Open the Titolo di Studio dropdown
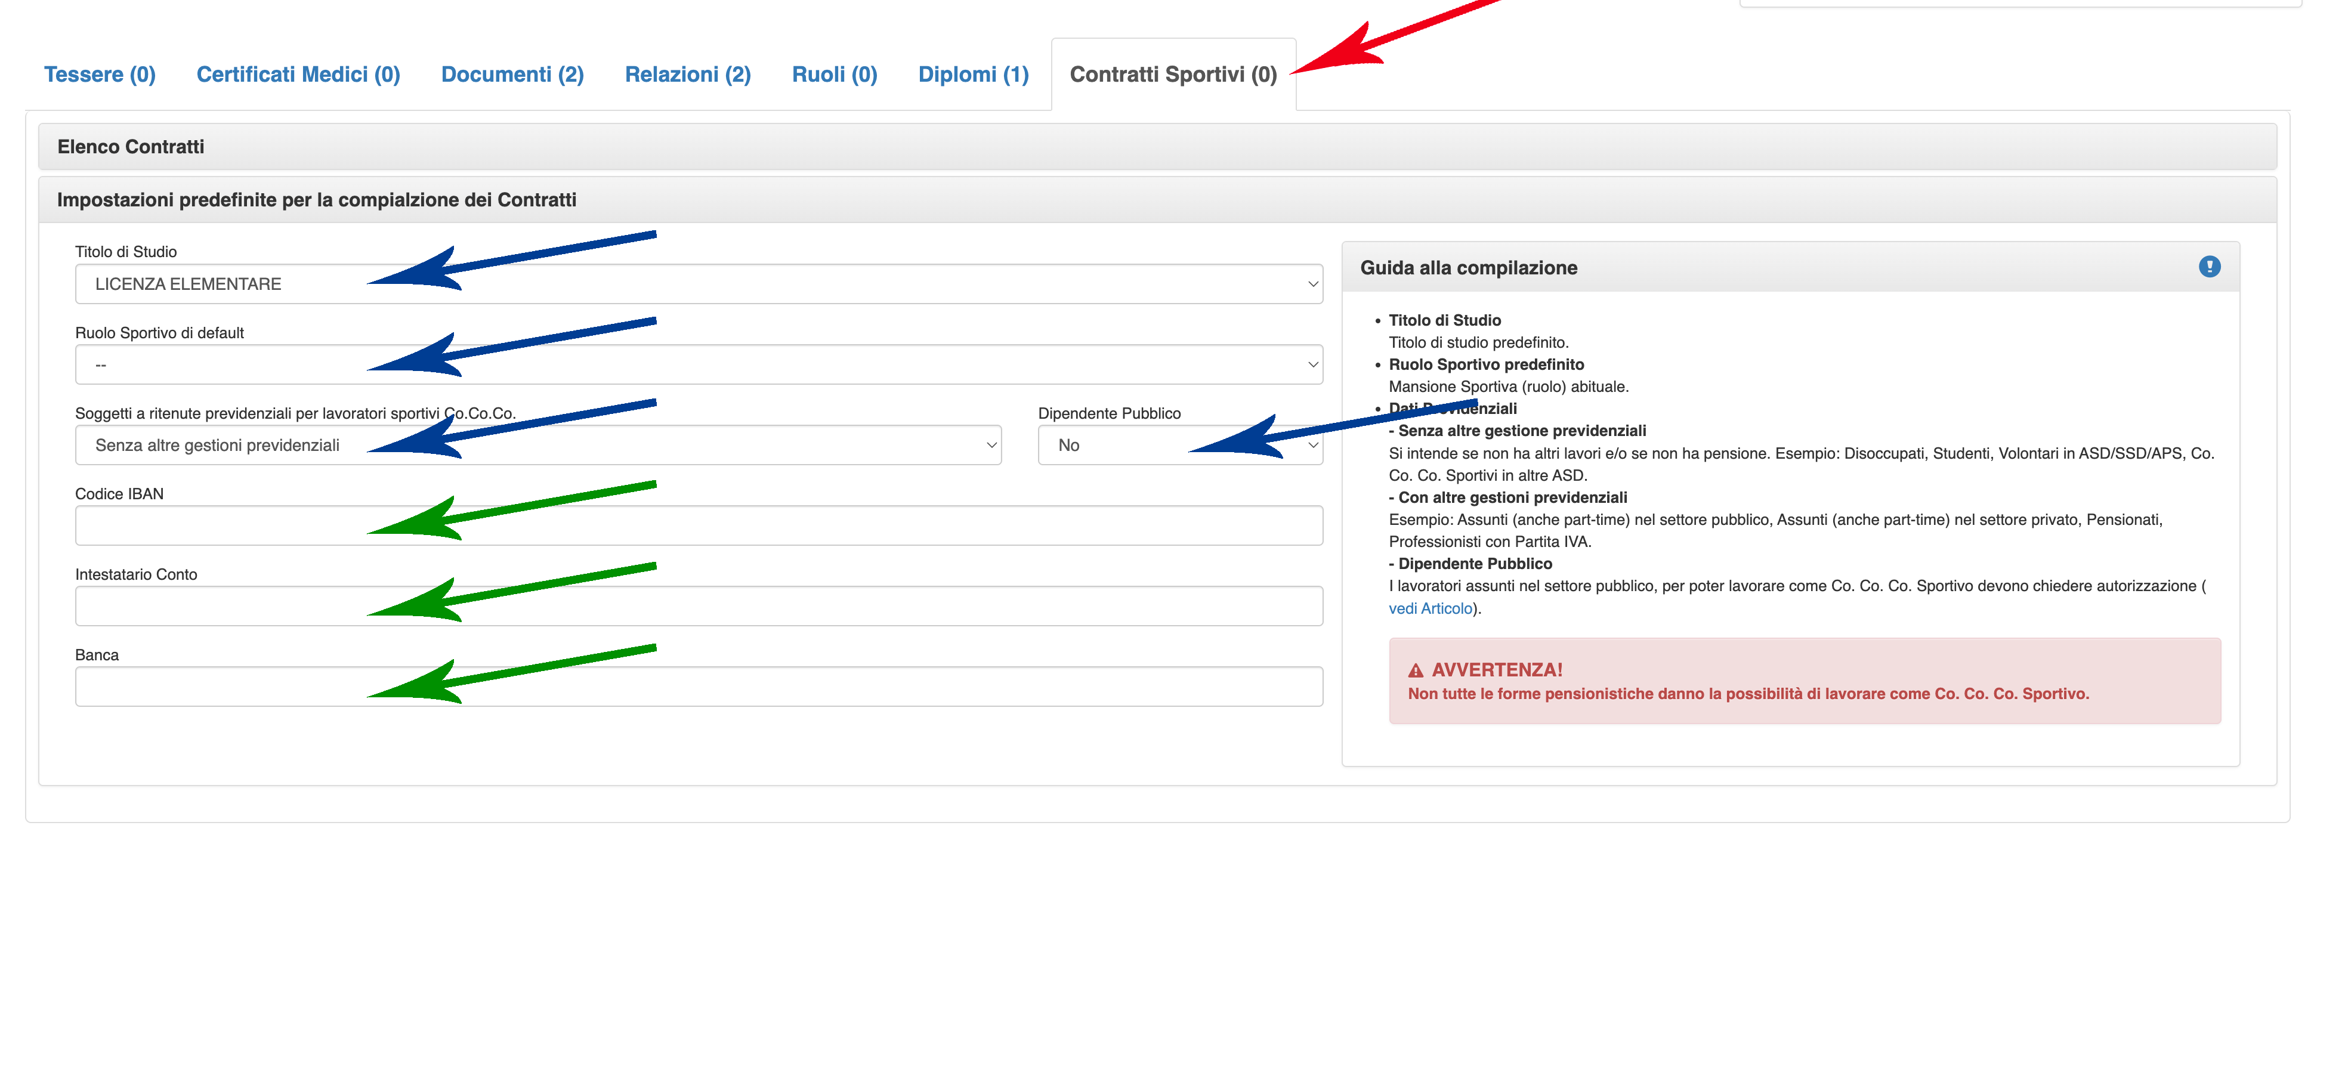 (x=698, y=283)
